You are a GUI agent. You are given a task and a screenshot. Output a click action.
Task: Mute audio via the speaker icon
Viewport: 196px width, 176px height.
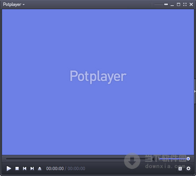point(154,159)
